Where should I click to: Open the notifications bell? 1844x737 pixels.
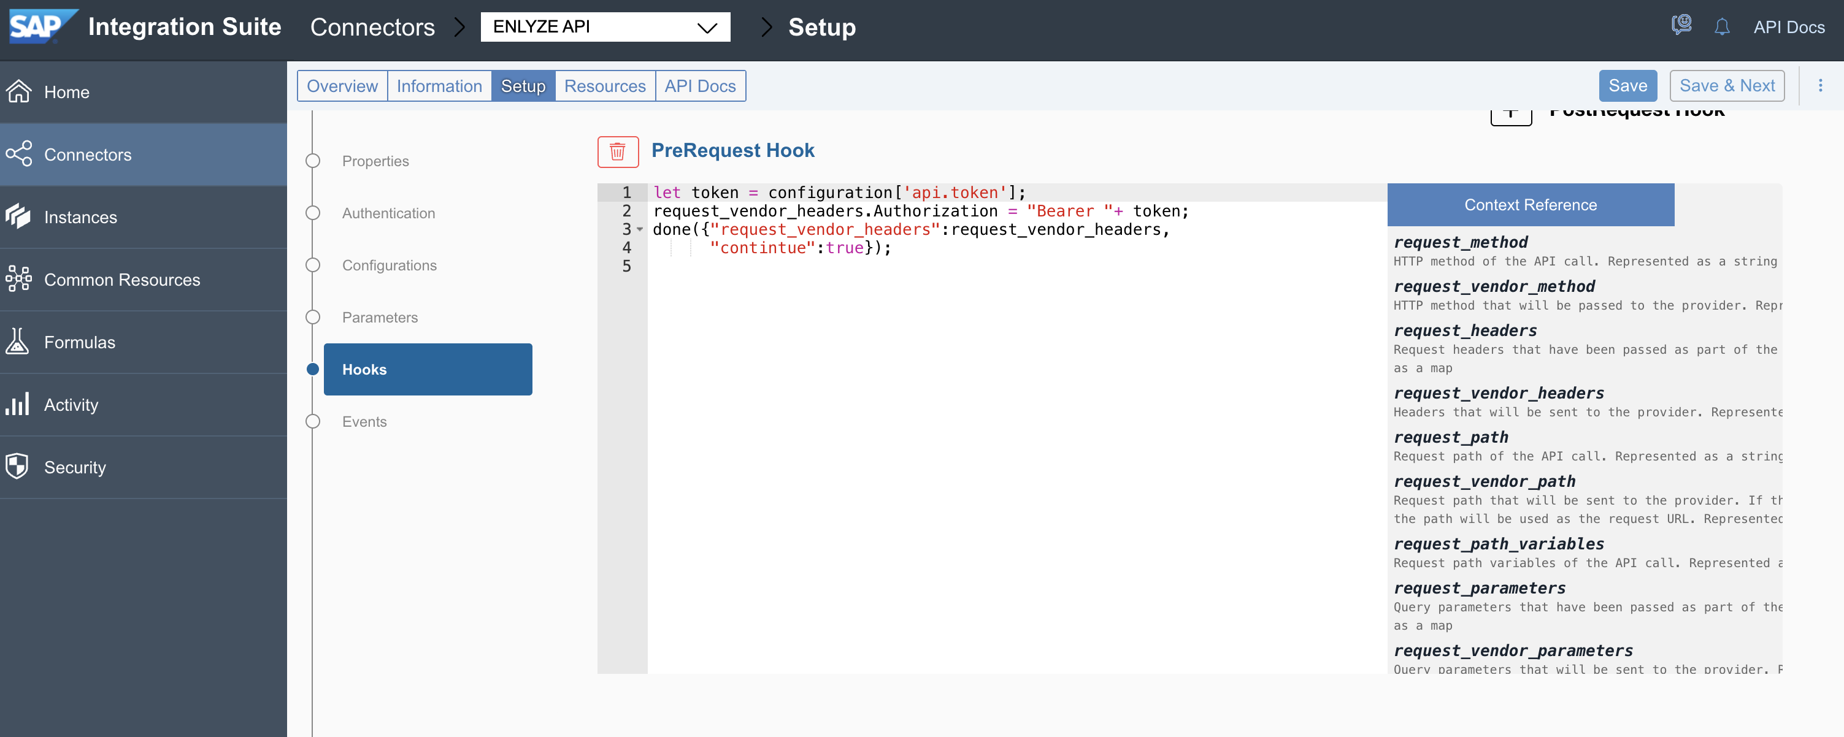coord(1721,27)
